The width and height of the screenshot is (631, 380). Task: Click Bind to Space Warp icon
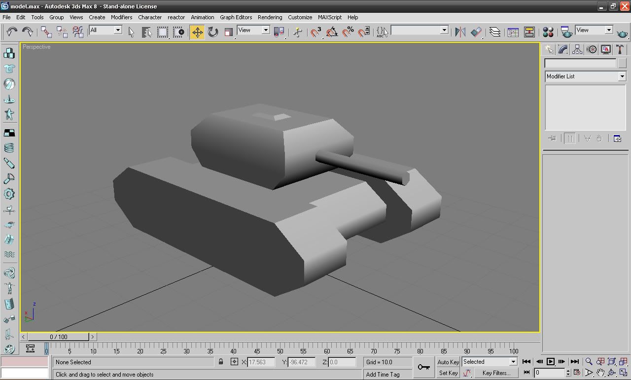[78, 32]
